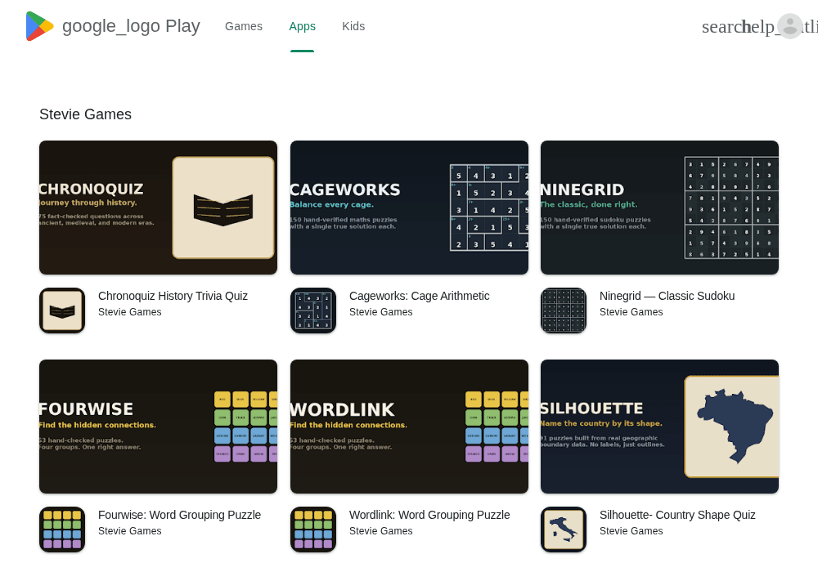Open Ninegrid — Classic Sudoku title link

tap(667, 296)
